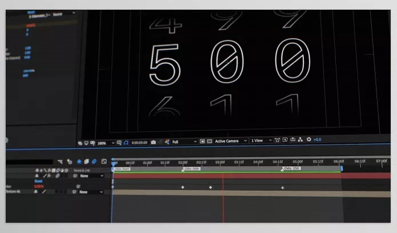This screenshot has width=397, height=233.
Task: Click the Odo: 250 composition marker
Action: tap(291, 169)
